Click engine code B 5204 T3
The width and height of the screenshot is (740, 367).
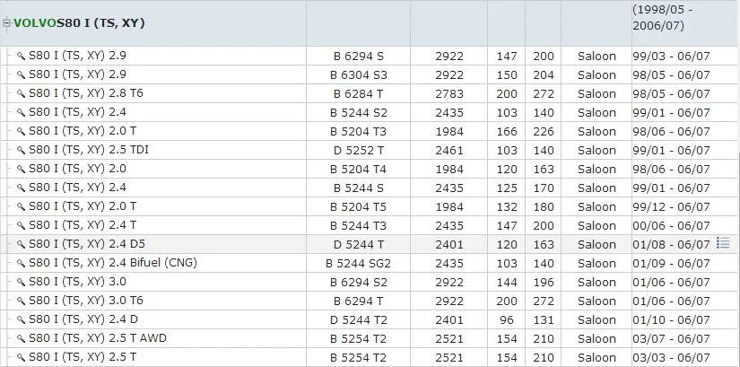pyautogui.click(x=359, y=132)
